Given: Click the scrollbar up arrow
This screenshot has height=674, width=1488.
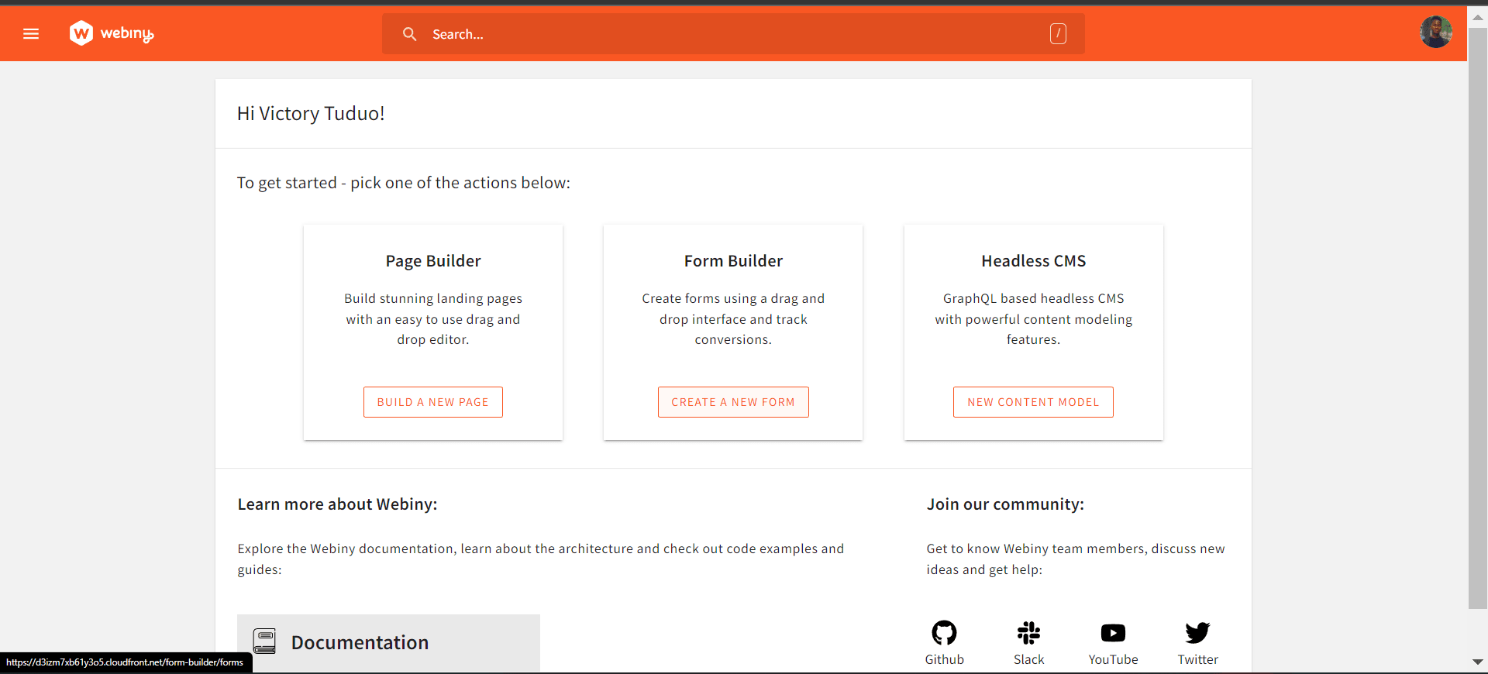Looking at the screenshot, I should tap(1477, 17).
